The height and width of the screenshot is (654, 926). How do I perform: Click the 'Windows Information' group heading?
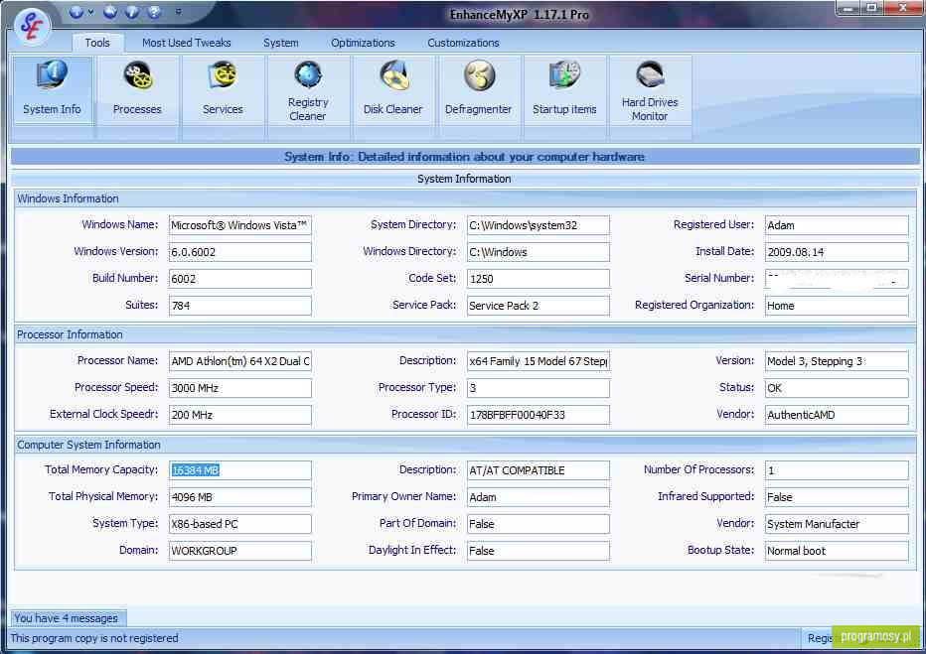(x=68, y=198)
